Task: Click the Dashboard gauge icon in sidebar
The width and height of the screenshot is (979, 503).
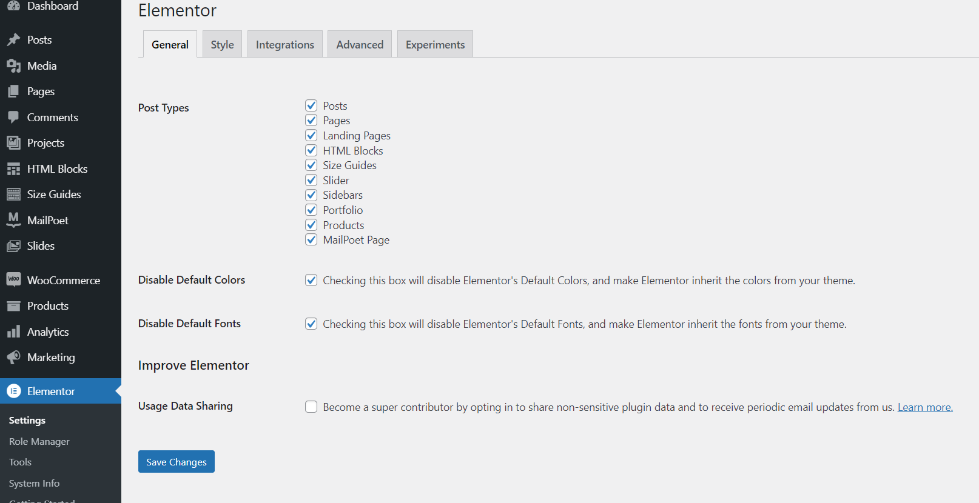Action: click(13, 5)
